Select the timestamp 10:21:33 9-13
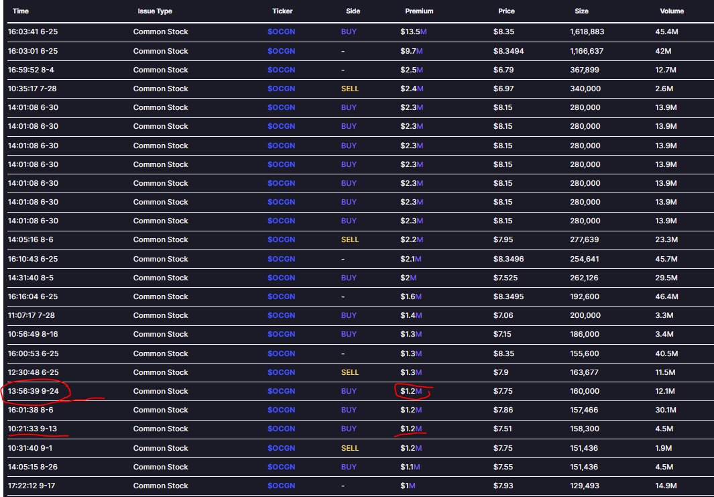Viewport: 714px width, 497px height. pos(32,429)
